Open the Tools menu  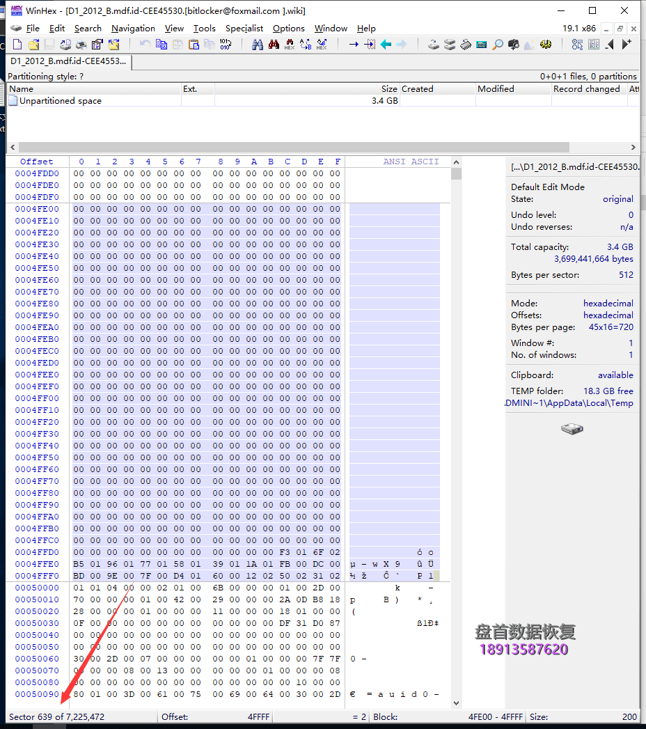click(x=205, y=29)
